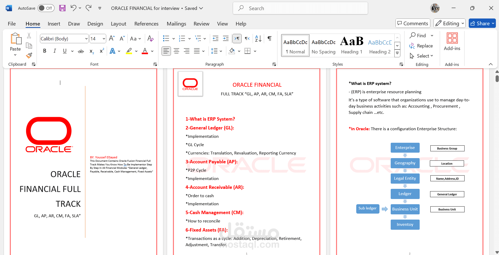Click Find in the Editing group
This screenshot has height=255, width=499.
(x=418, y=35)
